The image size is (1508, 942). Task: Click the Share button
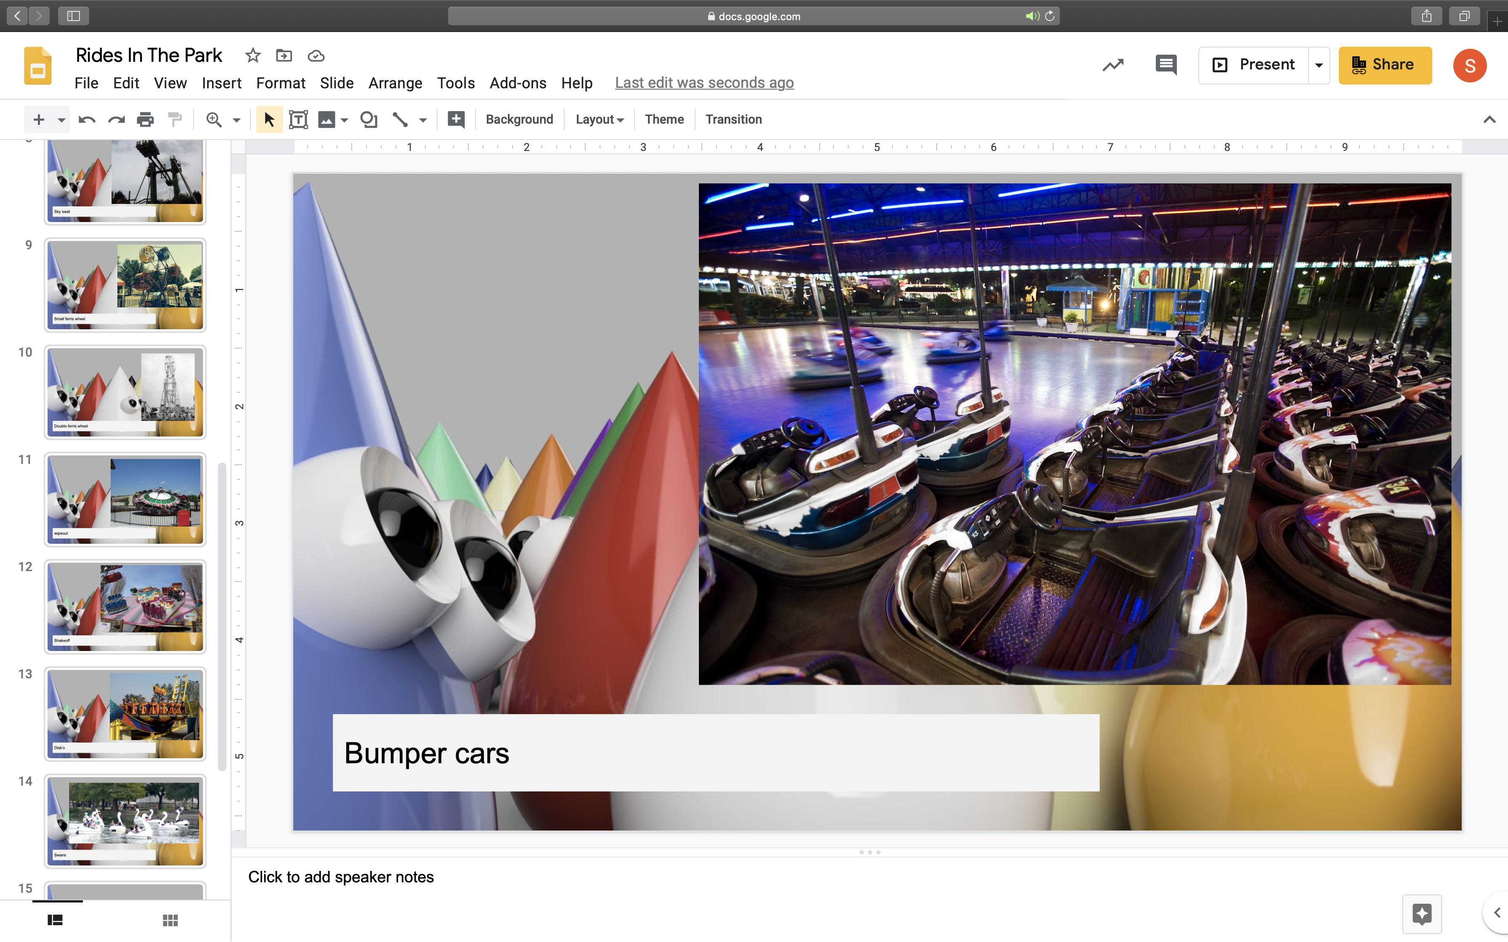coord(1385,65)
